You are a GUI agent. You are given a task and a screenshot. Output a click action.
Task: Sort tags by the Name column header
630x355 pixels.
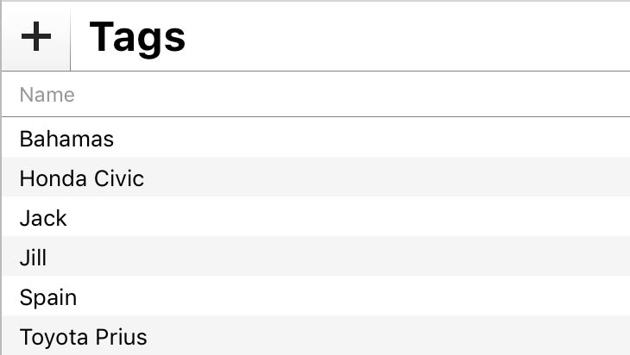pos(47,95)
